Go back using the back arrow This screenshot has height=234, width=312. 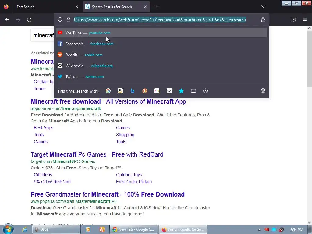coord(7,20)
